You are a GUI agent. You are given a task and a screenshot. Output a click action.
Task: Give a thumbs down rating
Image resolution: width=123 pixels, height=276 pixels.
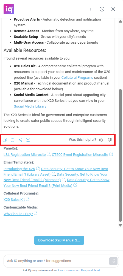110,140
